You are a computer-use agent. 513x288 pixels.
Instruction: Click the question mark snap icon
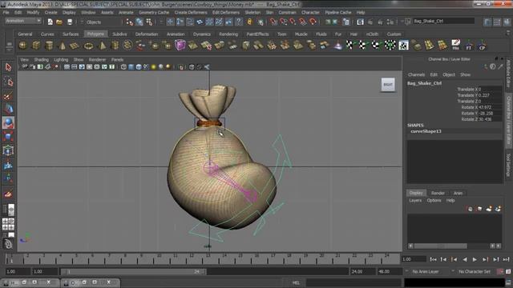[239, 22]
